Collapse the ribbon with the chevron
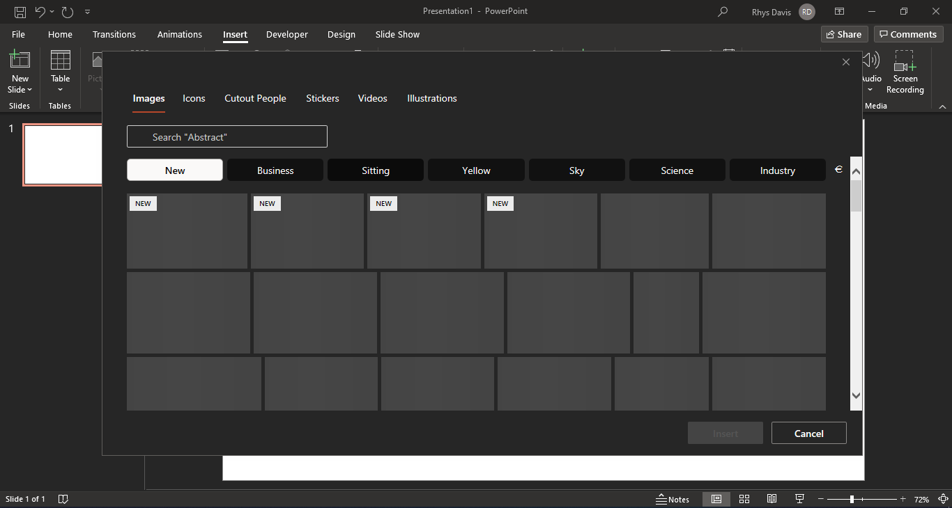This screenshot has height=508, width=952. 942,106
